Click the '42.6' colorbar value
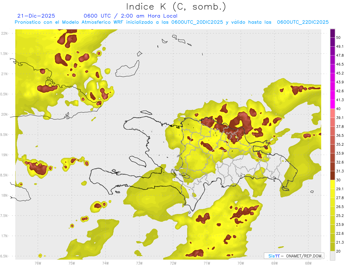Screen dimensions: 346x267 pyautogui.click(x=340, y=91)
